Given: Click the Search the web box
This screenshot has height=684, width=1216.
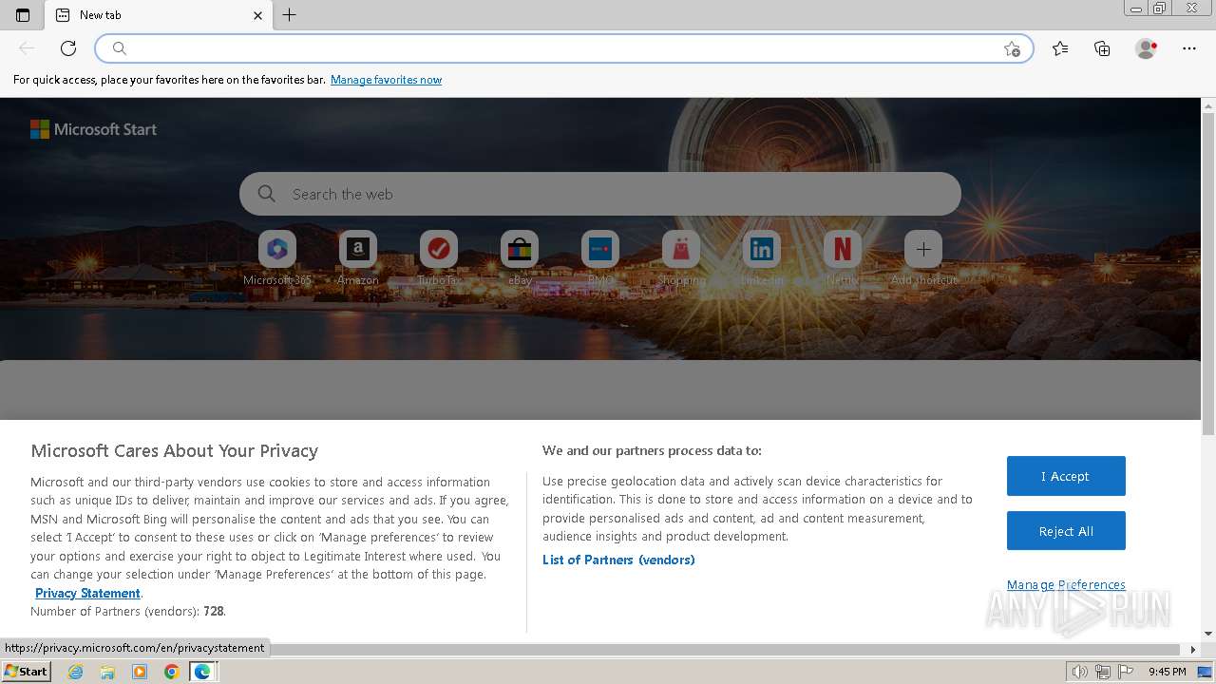Looking at the screenshot, I should click(600, 194).
